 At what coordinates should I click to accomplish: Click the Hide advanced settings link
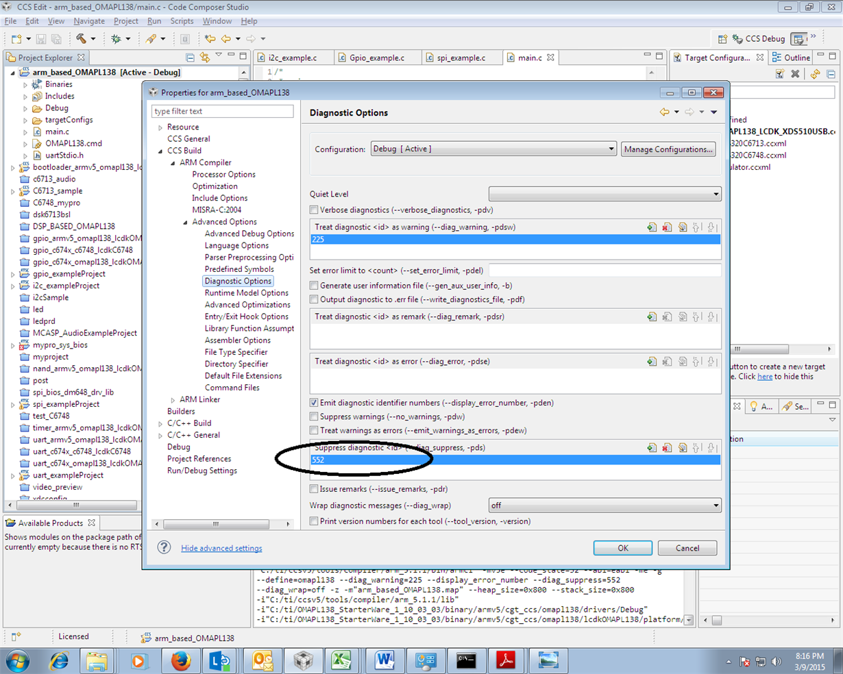(x=221, y=548)
